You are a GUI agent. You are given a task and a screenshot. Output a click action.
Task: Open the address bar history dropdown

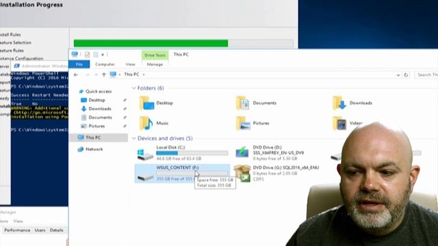(x=398, y=75)
